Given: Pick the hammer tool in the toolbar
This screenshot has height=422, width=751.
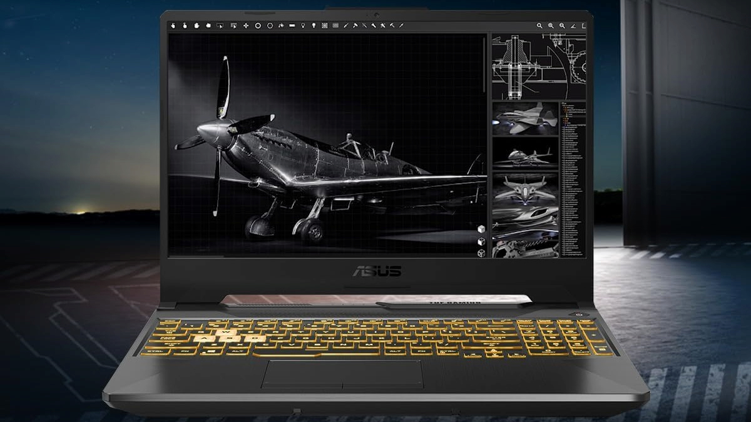Looking at the screenshot, I should pyautogui.click(x=354, y=26).
